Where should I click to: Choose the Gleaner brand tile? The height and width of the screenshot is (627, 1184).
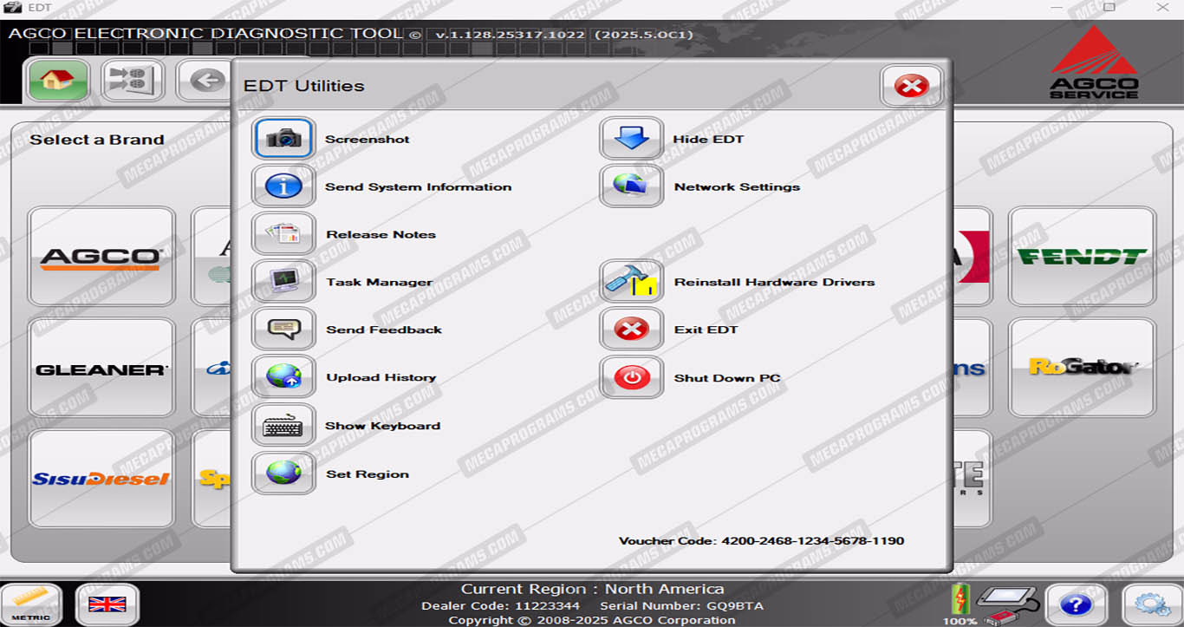tap(101, 369)
